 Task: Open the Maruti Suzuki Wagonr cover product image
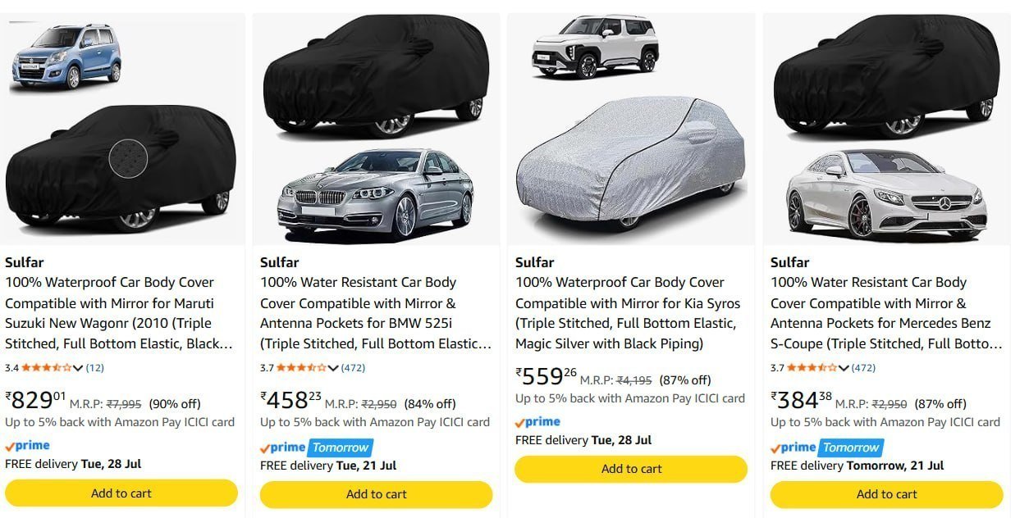click(122, 129)
